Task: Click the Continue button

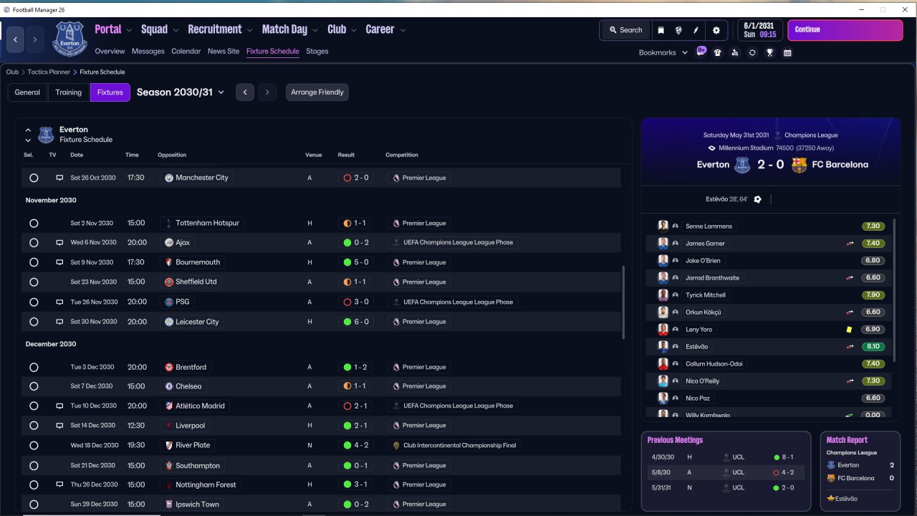Action: [x=845, y=30]
